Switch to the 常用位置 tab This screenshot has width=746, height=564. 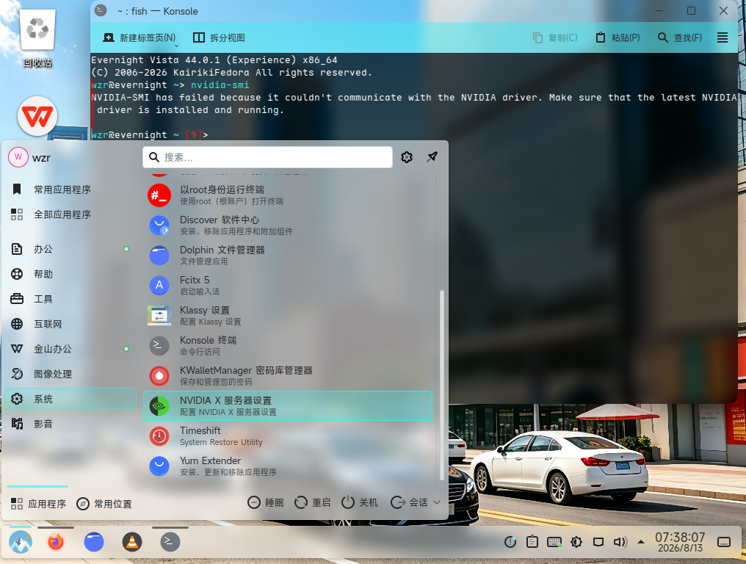pos(104,504)
